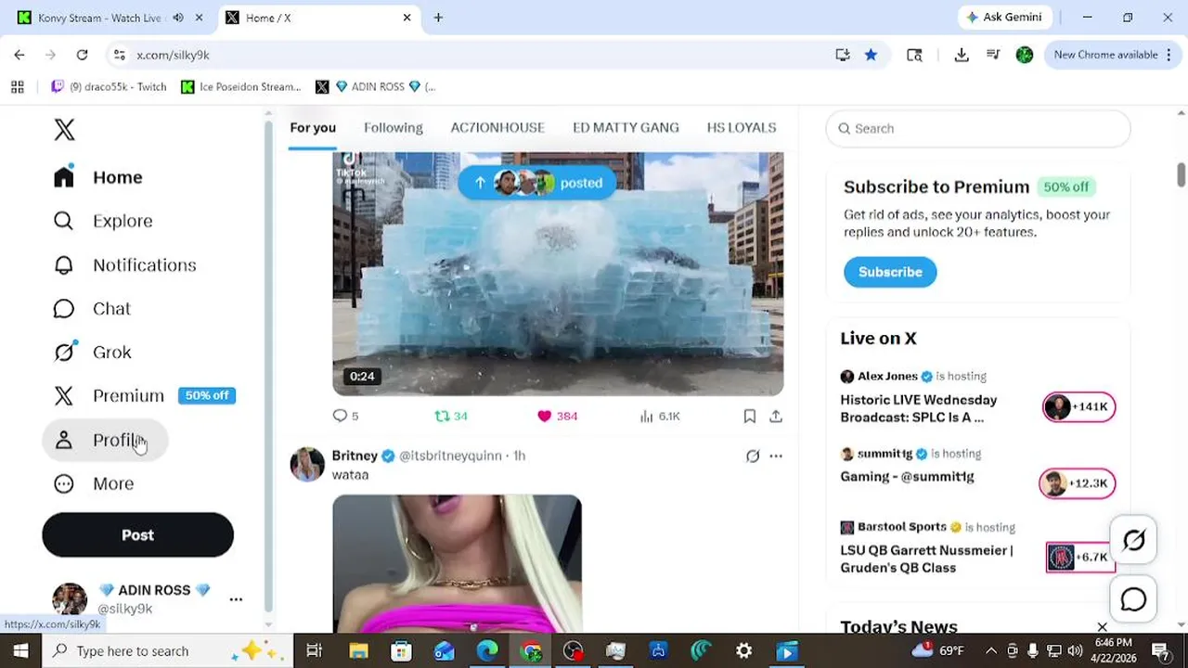The width and height of the screenshot is (1188, 668).
Task: View analytics count 6.1K on the post
Action: click(x=660, y=416)
